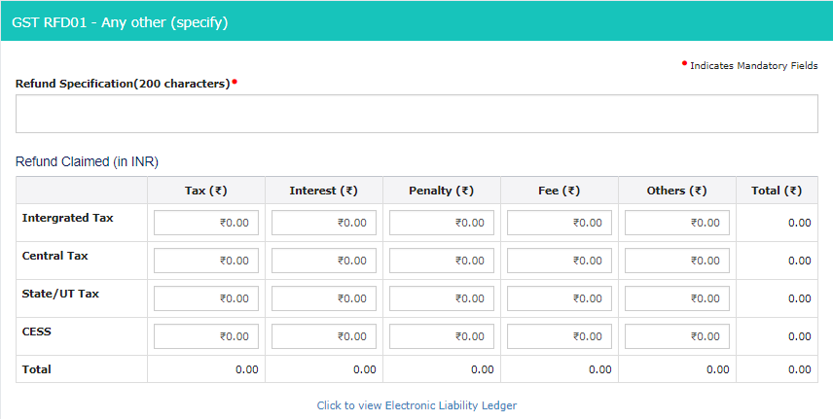Select State/UT Tax Others amount field
833x419 pixels.
677,298
